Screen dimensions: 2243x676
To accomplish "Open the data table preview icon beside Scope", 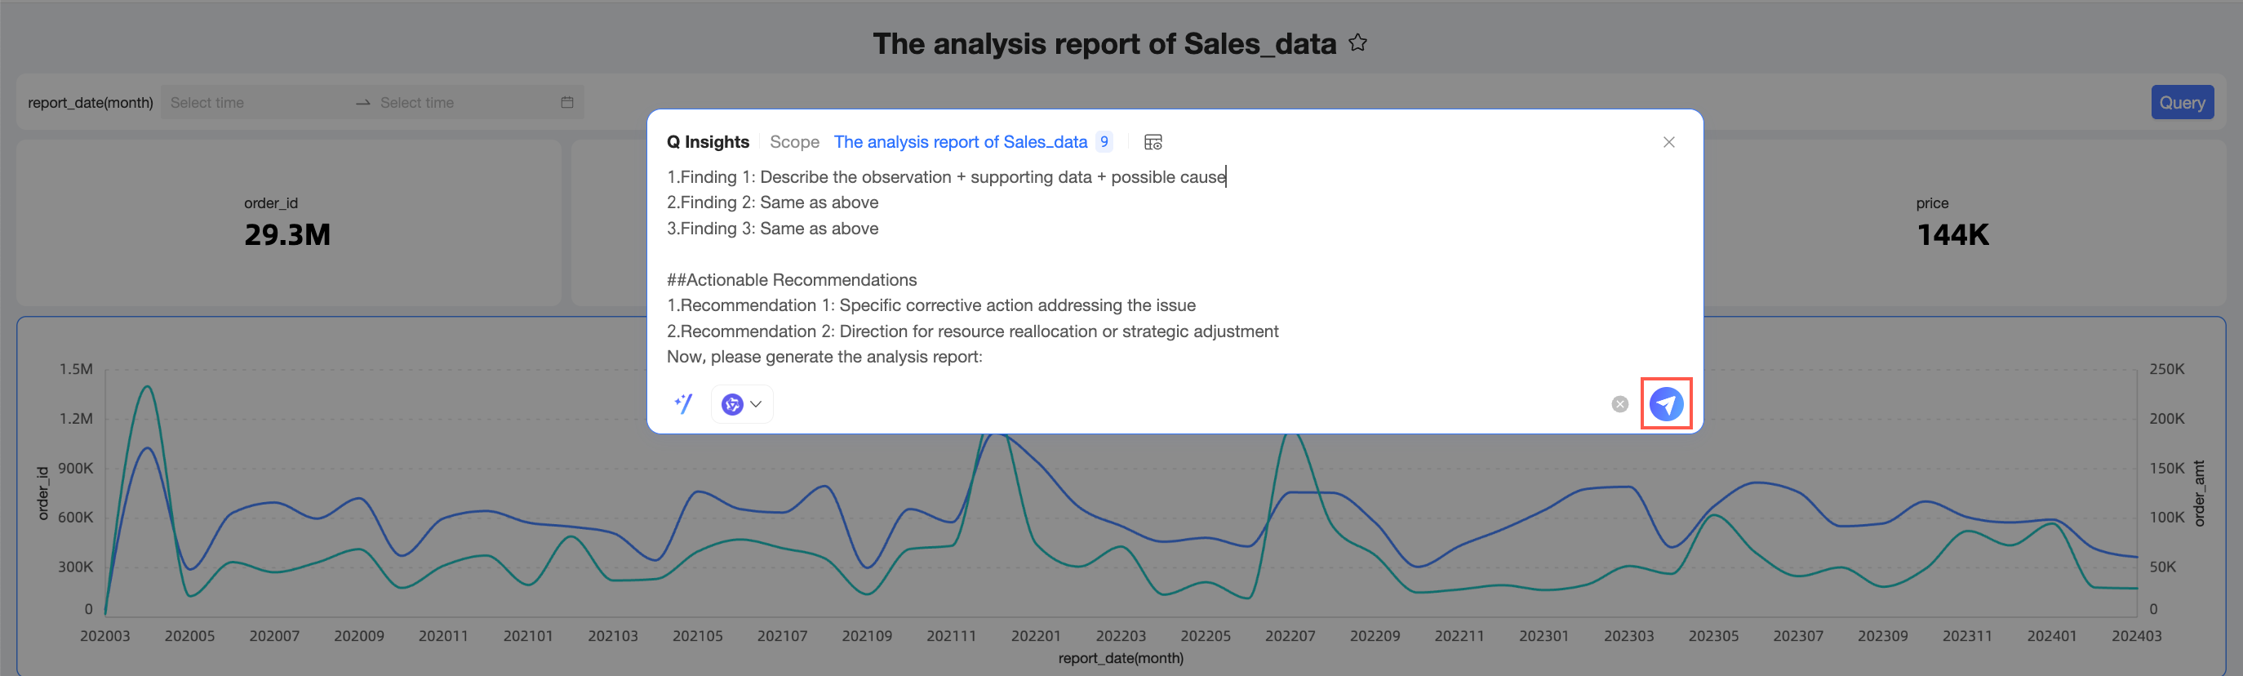I will pyautogui.click(x=1152, y=142).
